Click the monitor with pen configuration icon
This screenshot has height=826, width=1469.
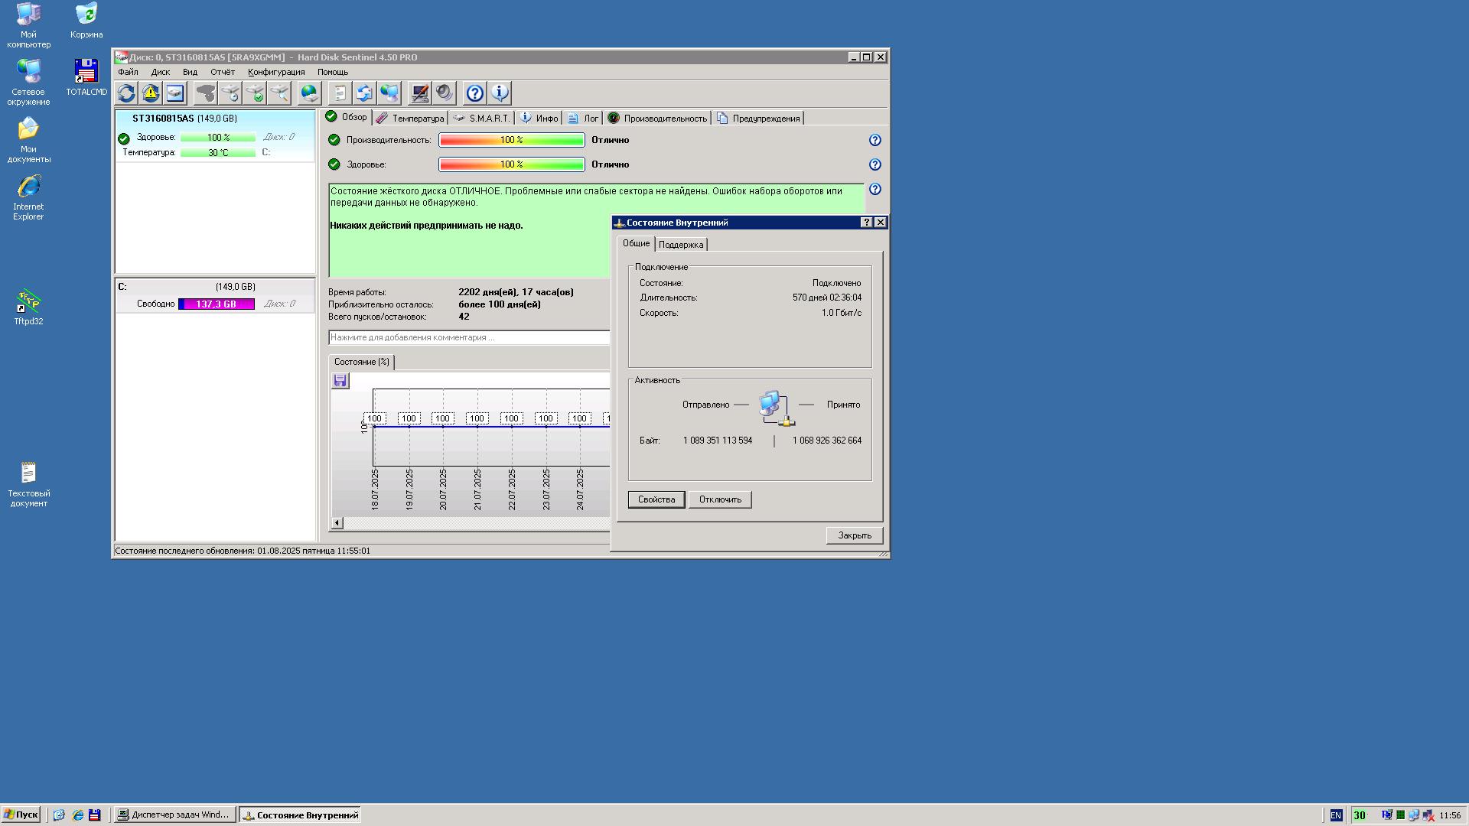click(419, 93)
